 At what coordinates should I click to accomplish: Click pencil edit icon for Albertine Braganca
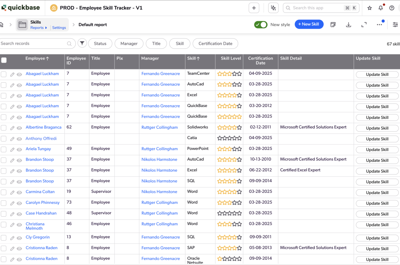point(12,128)
